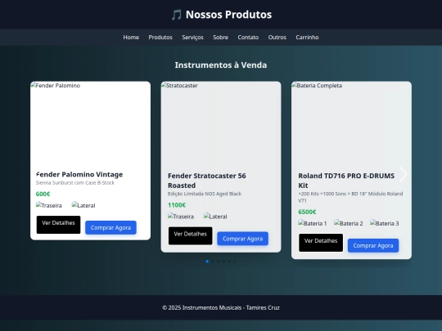This screenshot has width=442, height=331.
Task: Buy the Fender Stratocaster 56 Roasted now
Action: point(243,239)
